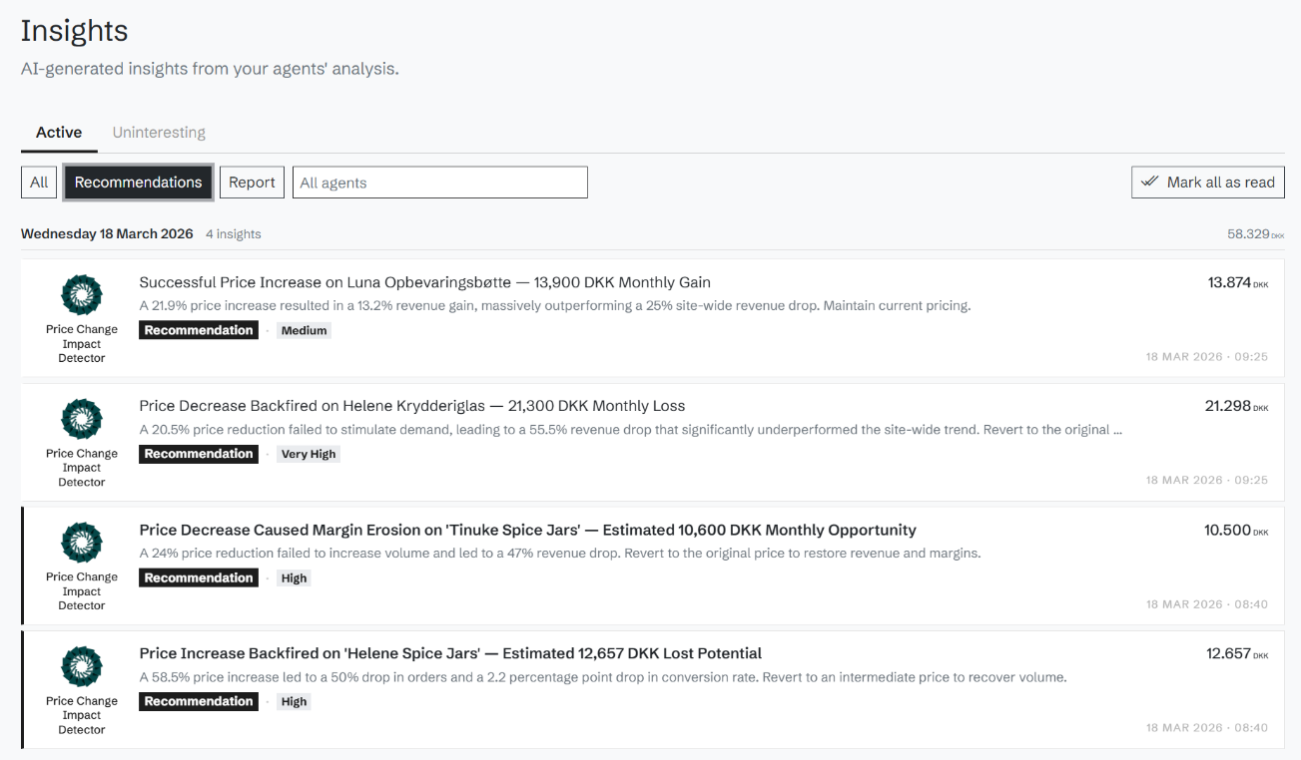Click timestamp on Helene Krydderiglas insight
The height and width of the screenshot is (760, 1301).
tap(1207, 480)
